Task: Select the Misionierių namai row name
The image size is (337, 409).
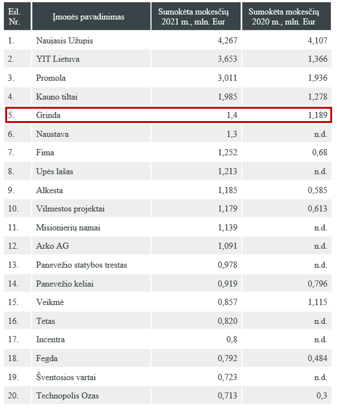Action: point(68,228)
